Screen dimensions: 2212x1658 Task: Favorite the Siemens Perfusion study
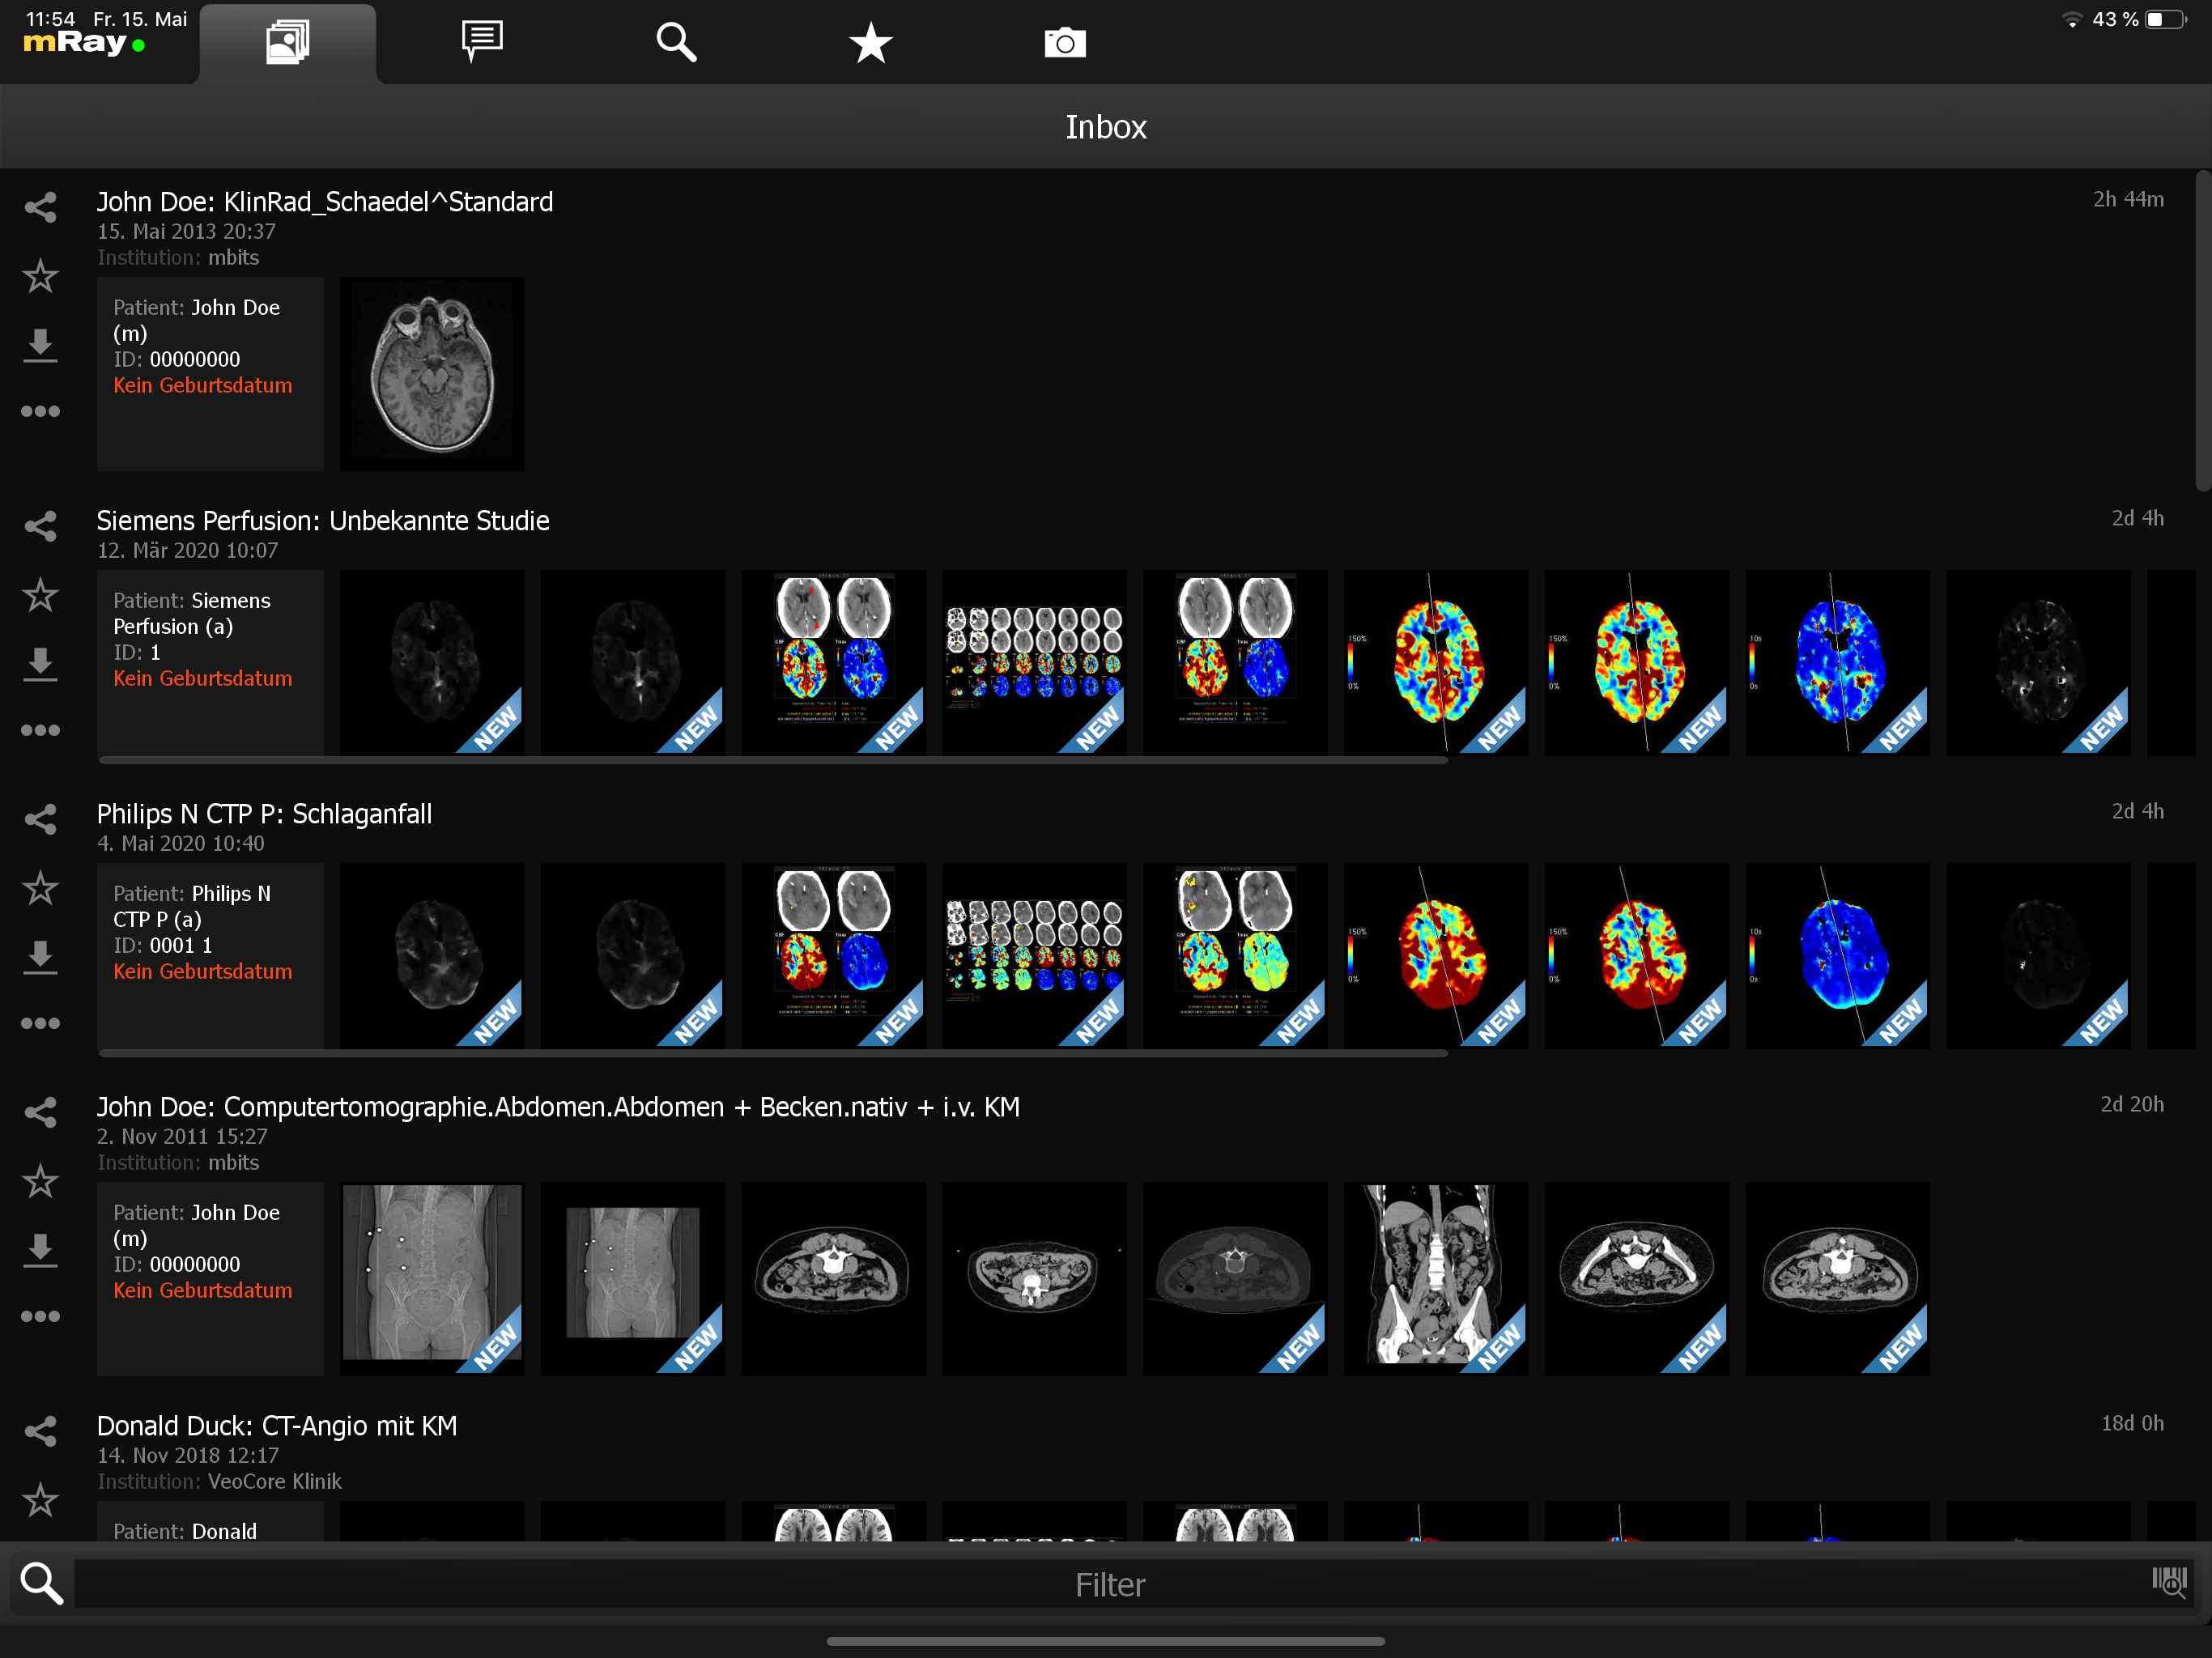coord(40,595)
